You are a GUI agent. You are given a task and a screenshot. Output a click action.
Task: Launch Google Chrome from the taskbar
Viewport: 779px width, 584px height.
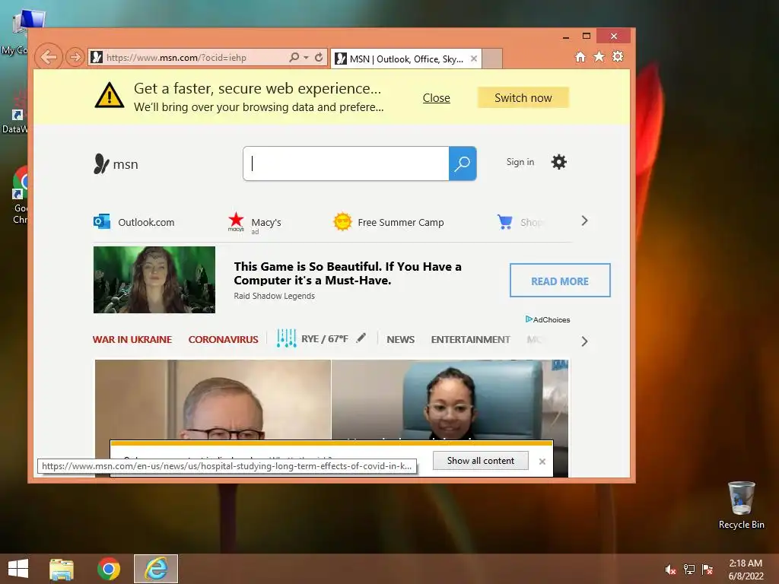click(x=108, y=569)
